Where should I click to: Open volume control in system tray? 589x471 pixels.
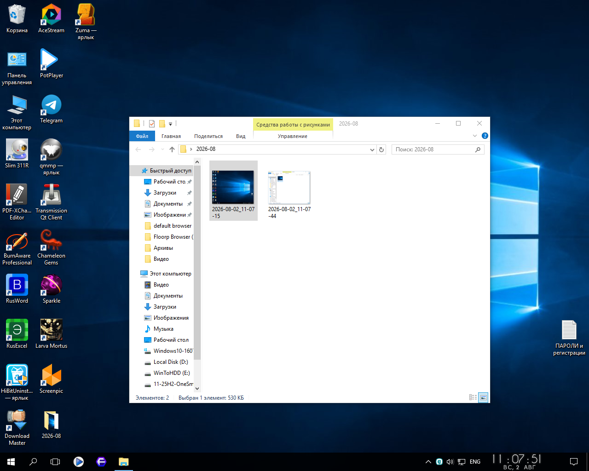[450, 462]
